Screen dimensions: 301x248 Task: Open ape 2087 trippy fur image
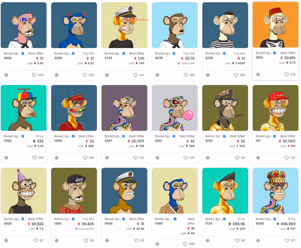[x=125, y=108]
